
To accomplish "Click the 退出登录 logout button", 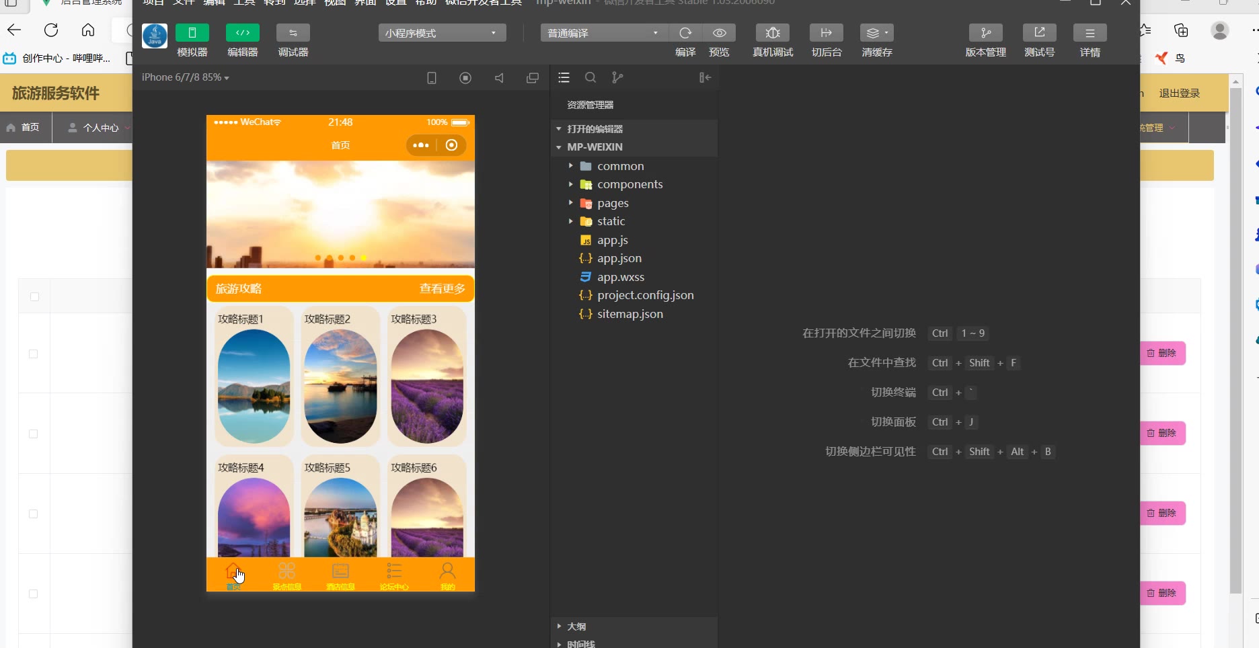I will [1179, 93].
